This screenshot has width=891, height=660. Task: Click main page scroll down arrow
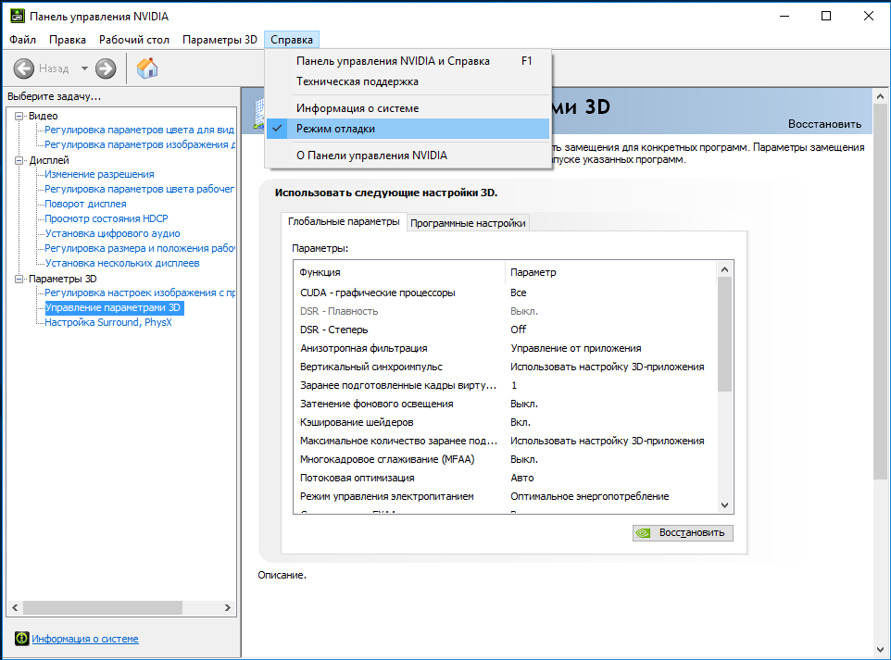880,650
